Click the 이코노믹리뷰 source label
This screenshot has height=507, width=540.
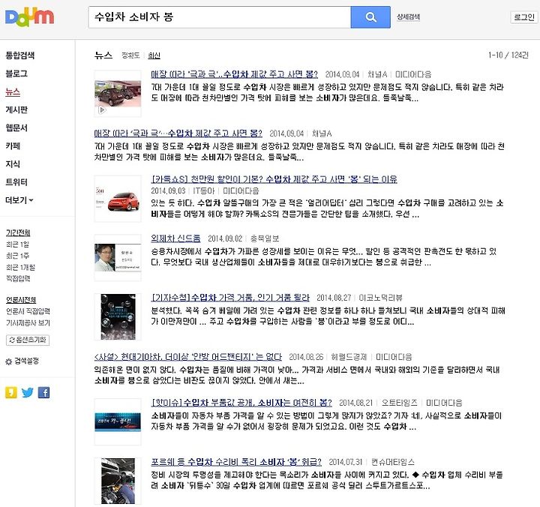click(x=380, y=298)
